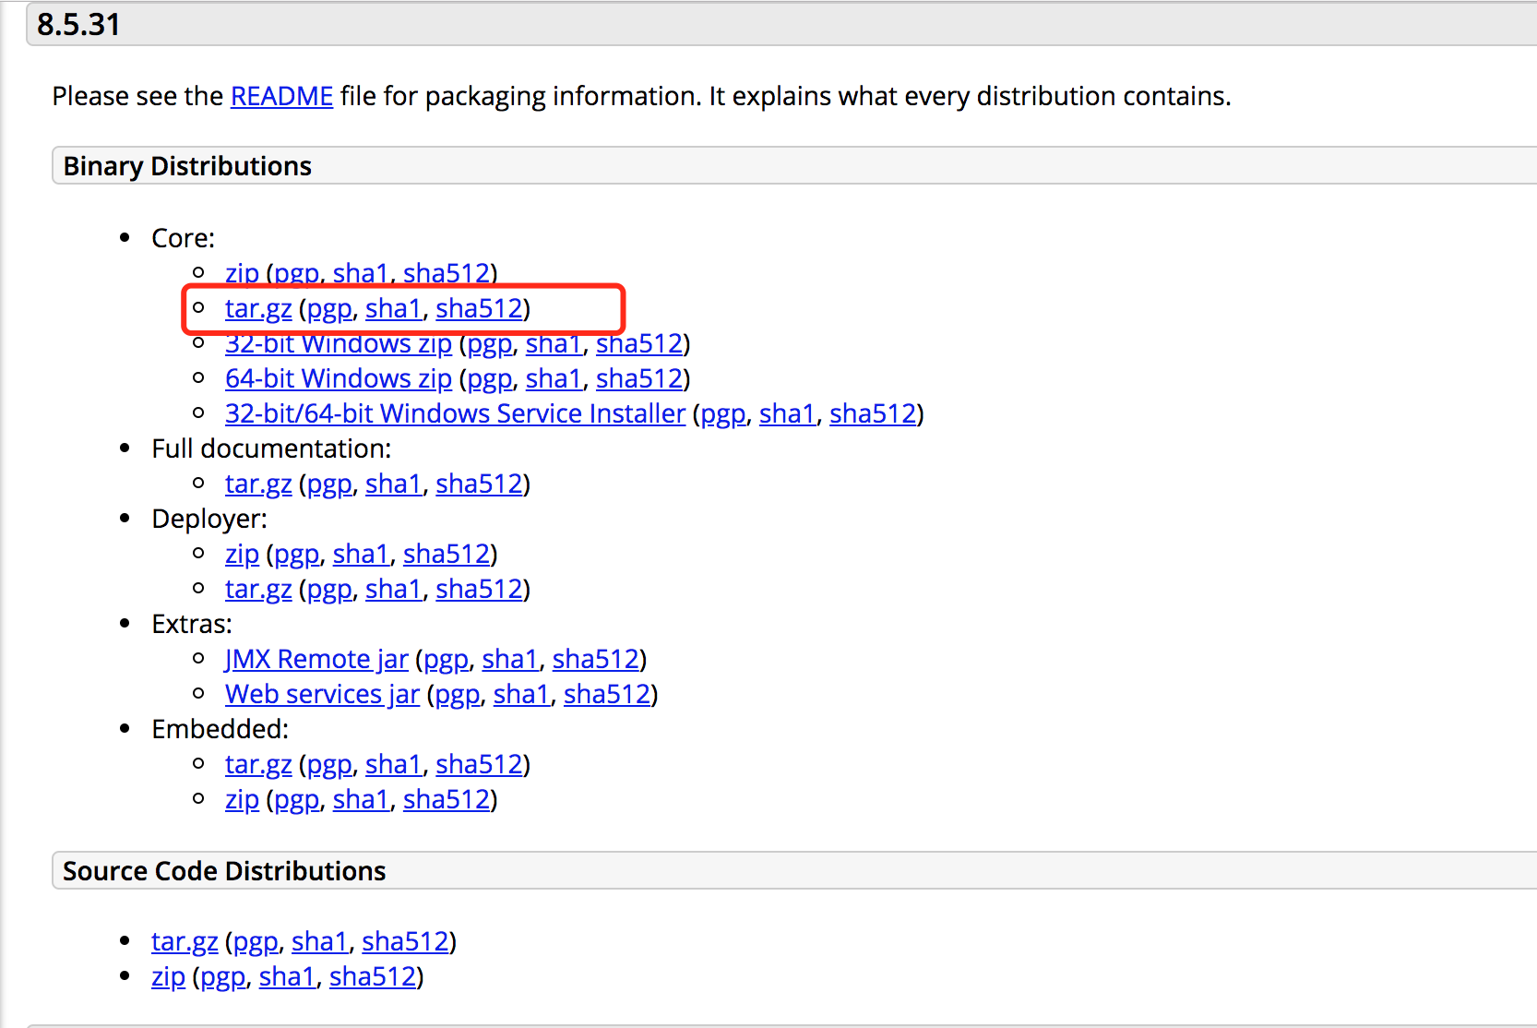Open sha512 for Core tar.gz
Viewport: 1537px width, 1028px height.
click(x=479, y=308)
